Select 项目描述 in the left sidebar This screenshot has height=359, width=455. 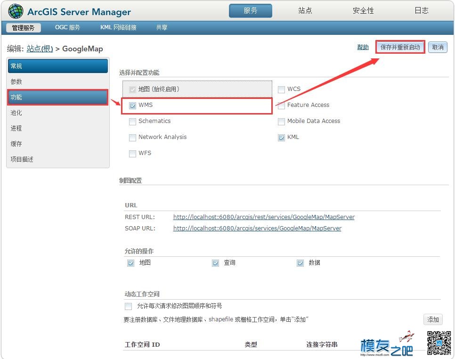click(58, 159)
